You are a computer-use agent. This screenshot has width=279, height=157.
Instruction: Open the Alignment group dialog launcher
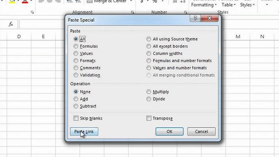pyautogui.click(x=133, y=12)
